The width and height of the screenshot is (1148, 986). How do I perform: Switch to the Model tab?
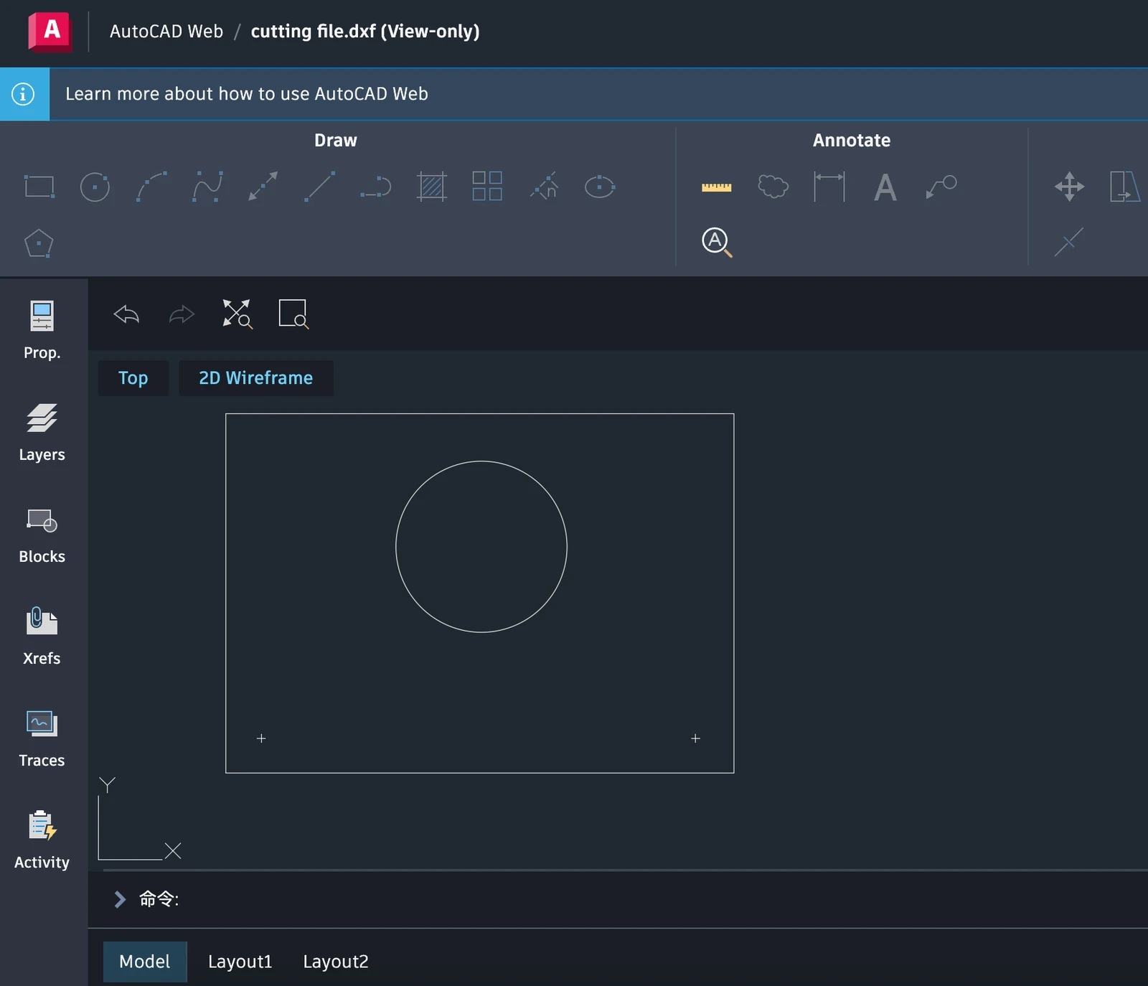tap(145, 962)
